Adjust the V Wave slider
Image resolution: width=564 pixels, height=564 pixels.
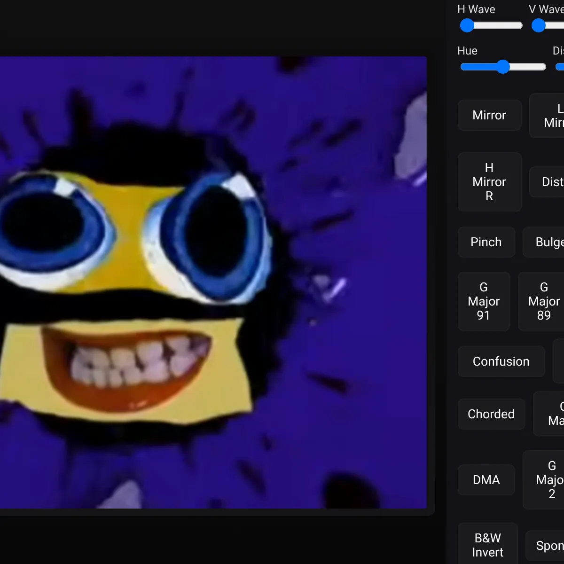[548, 25]
